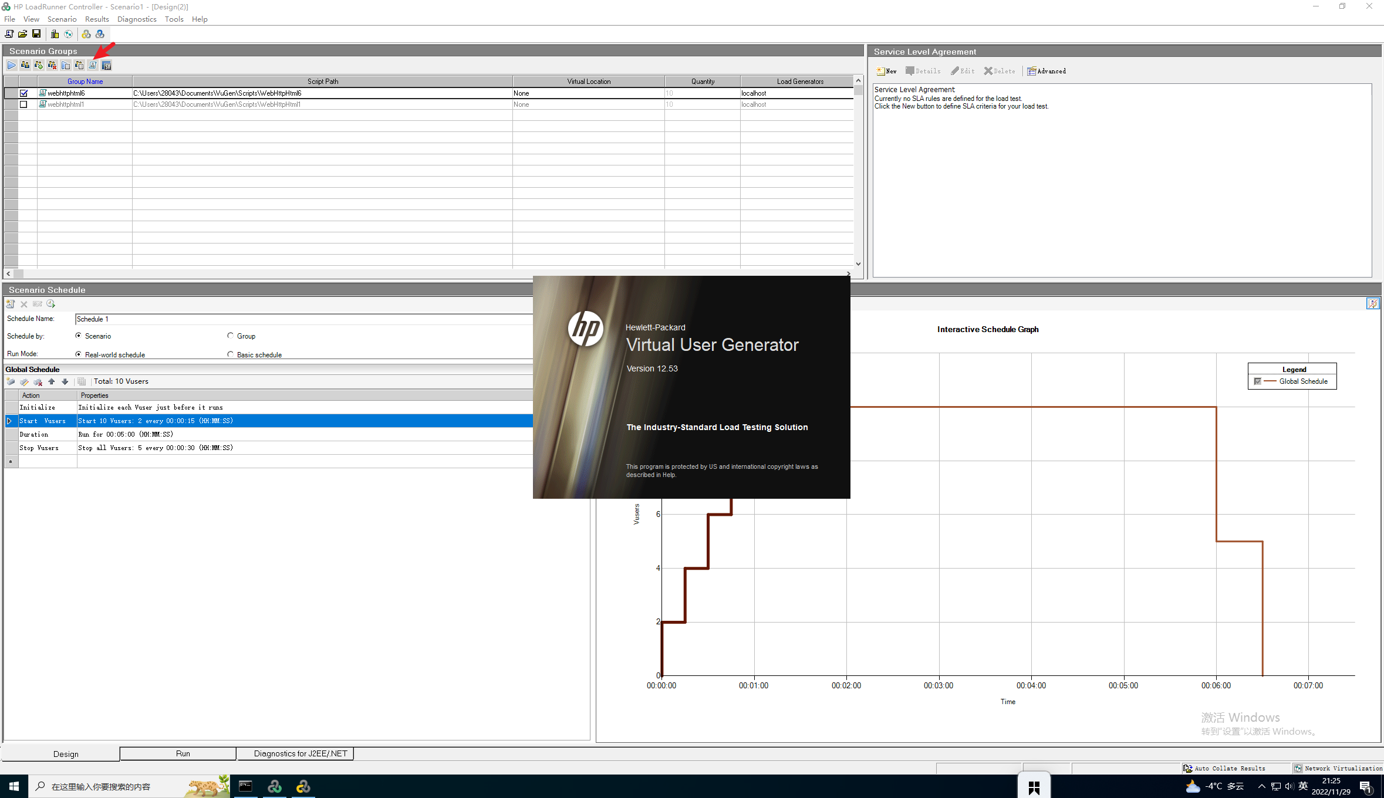Viewport: 1384px width, 798px height.
Task: Enable the webhttphtml1 group checkbox
Action: click(x=23, y=104)
